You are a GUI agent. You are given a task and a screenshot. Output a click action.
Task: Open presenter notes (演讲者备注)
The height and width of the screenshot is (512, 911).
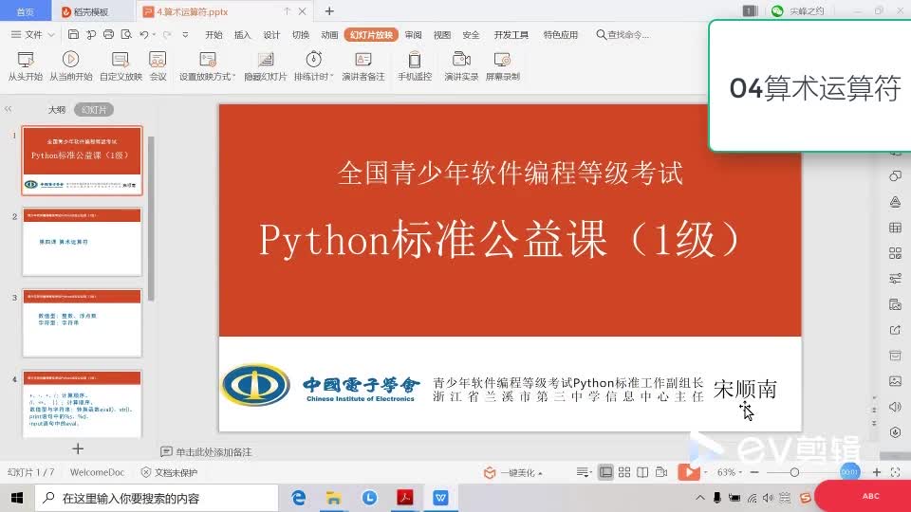click(x=363, y=65)
